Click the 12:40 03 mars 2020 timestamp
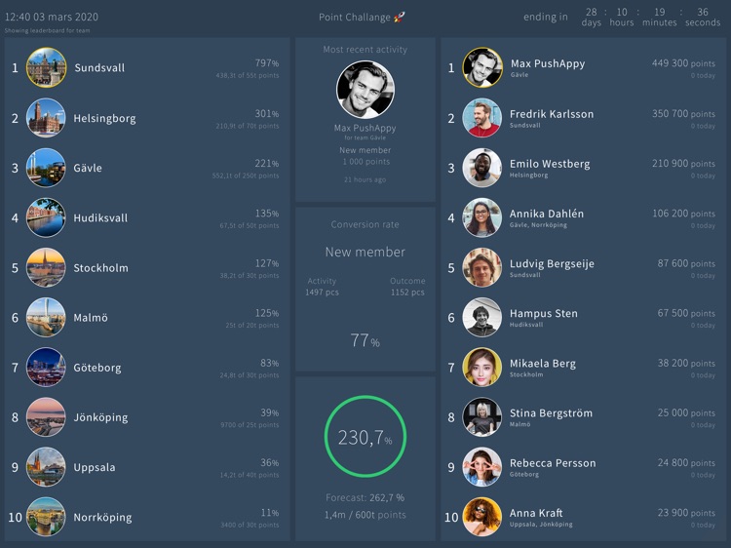 tap(52, 18)
